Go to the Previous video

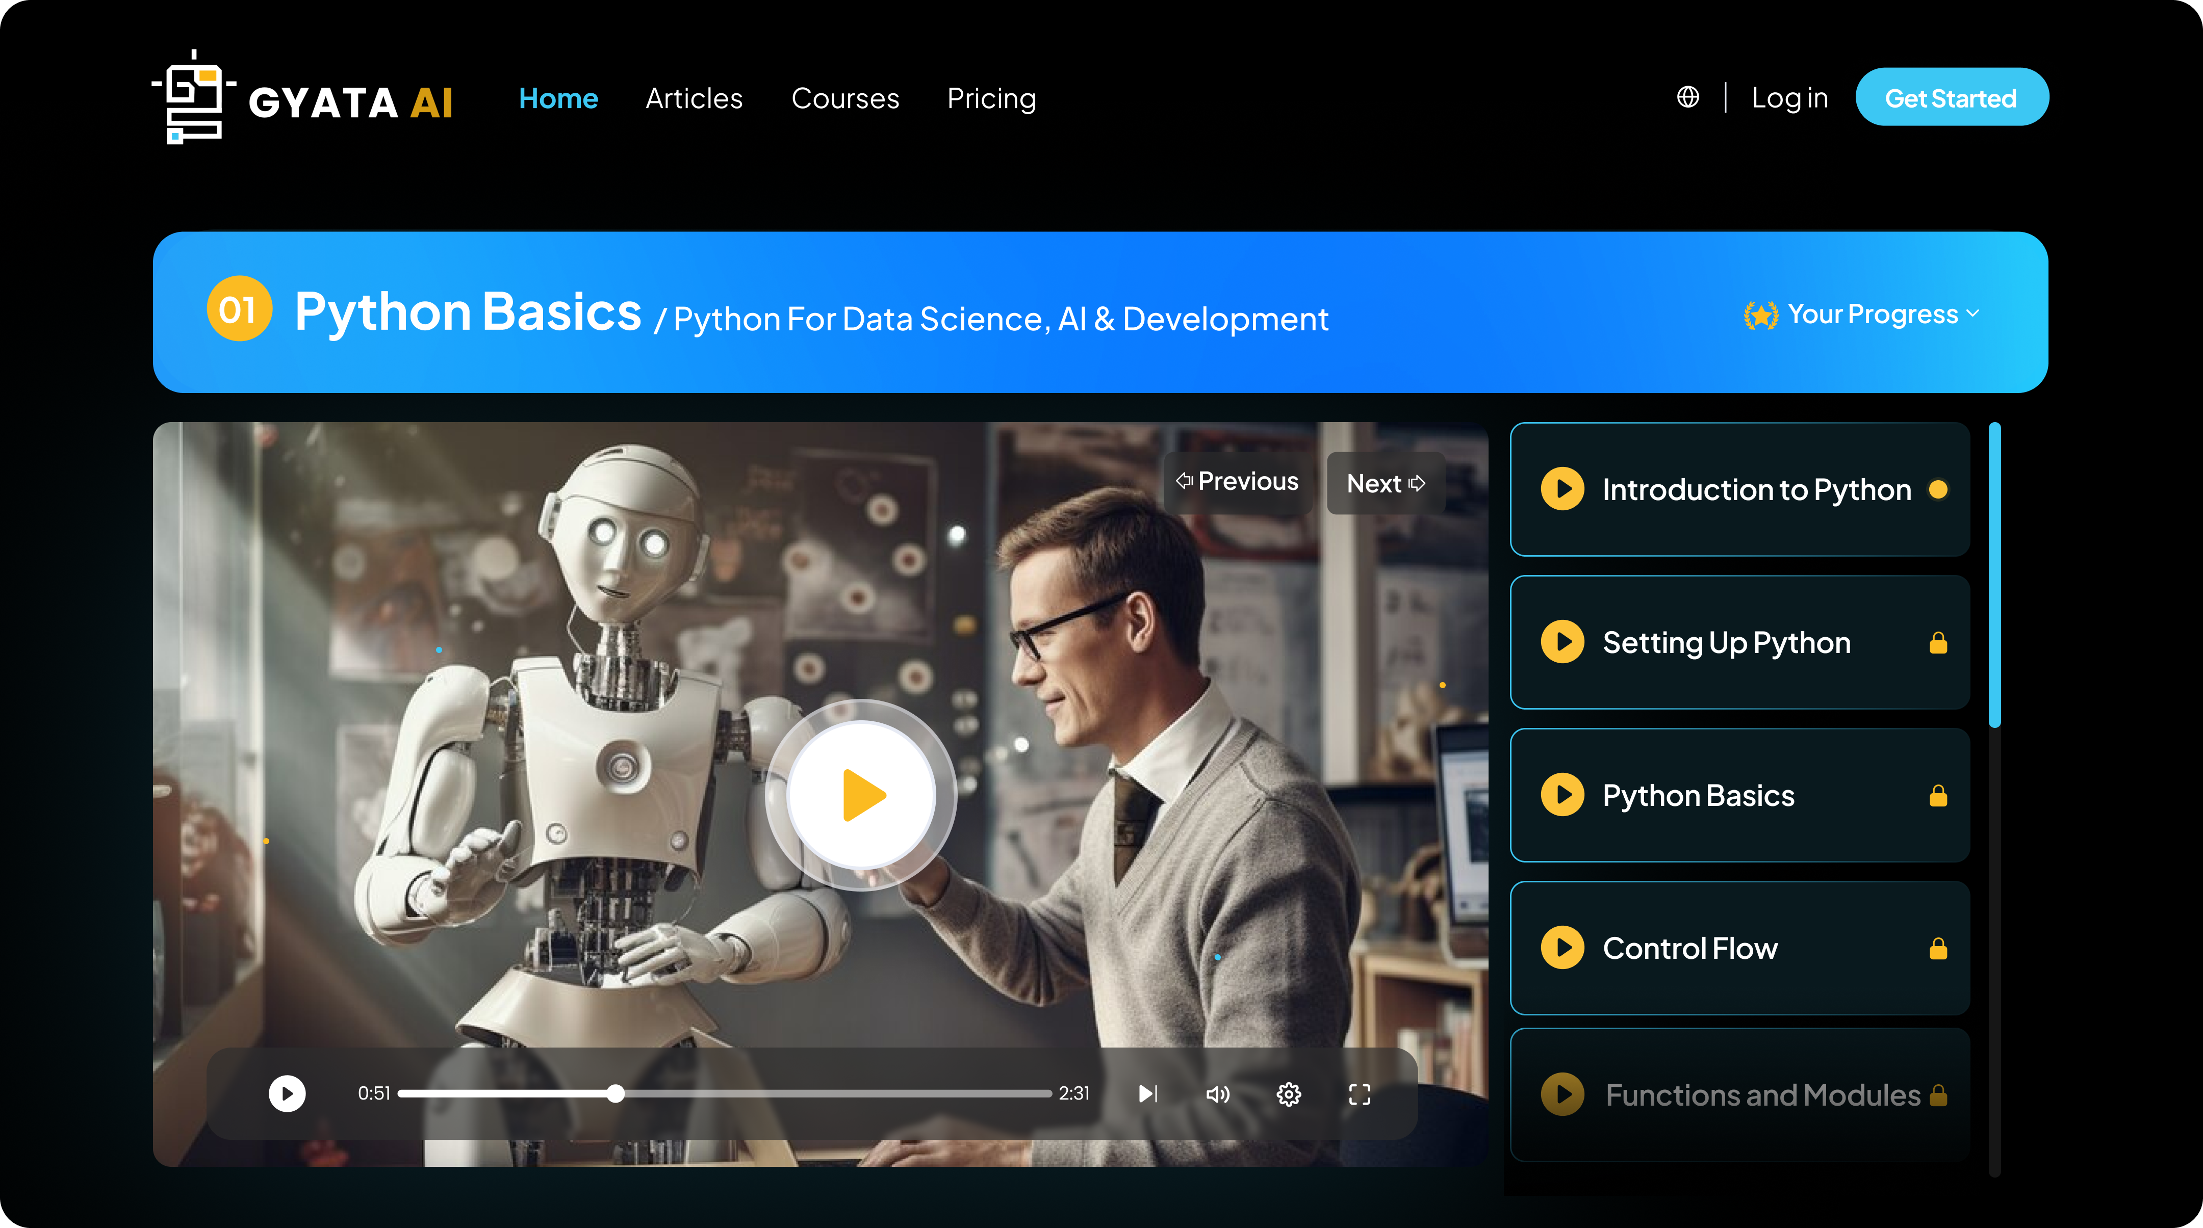(1238, 482)
